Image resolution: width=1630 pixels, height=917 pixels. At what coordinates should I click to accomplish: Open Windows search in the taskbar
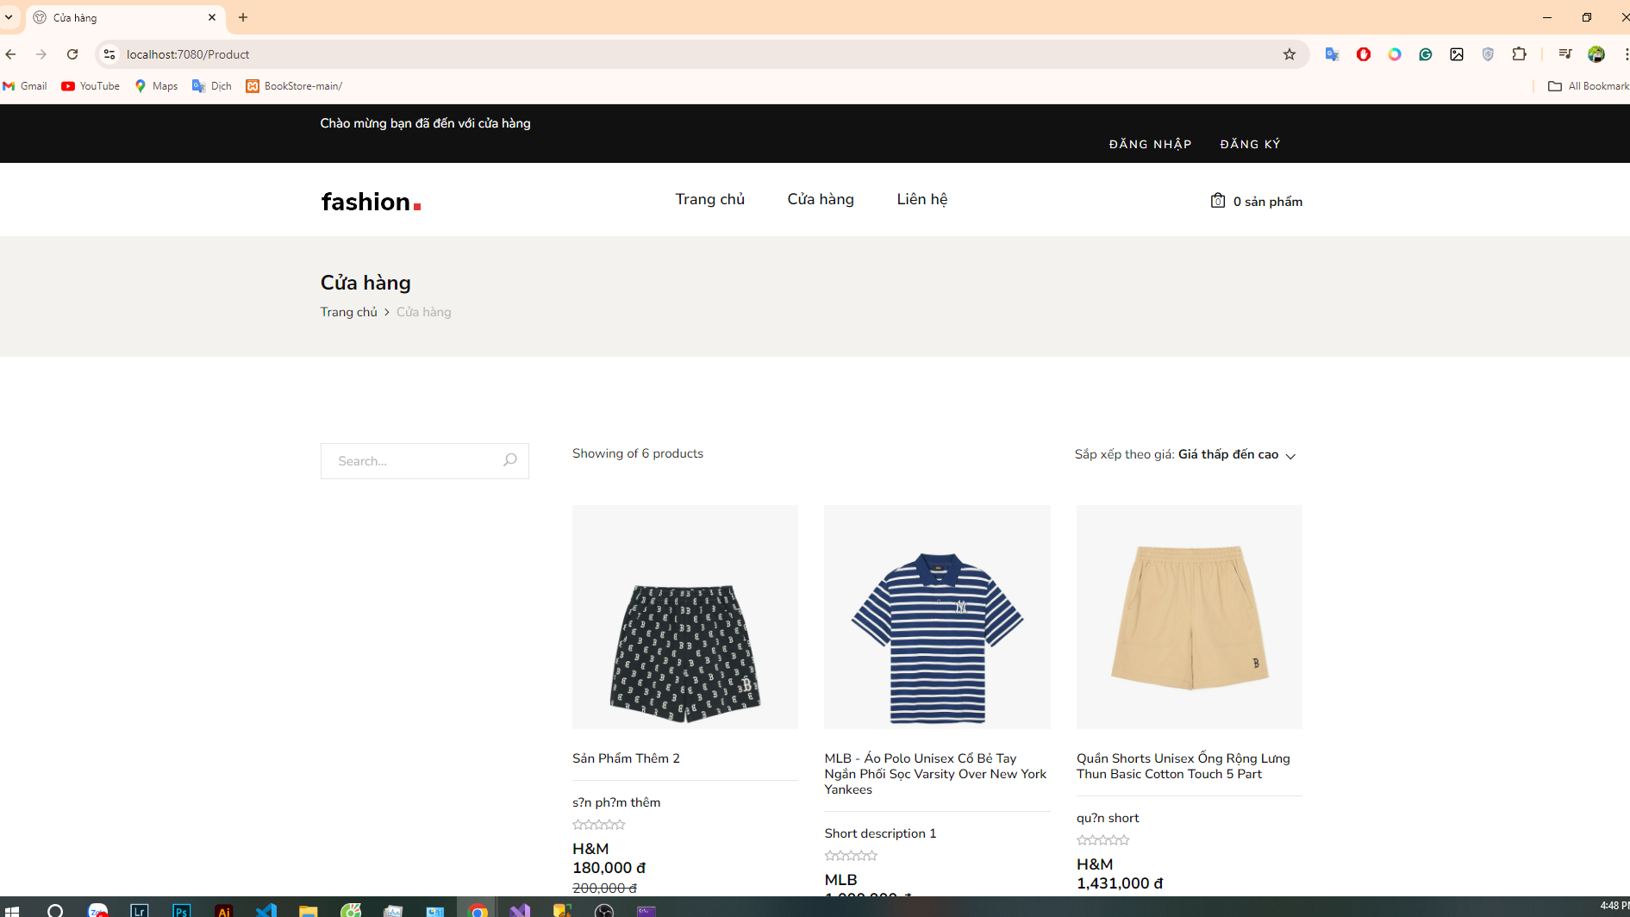(x=55, y=910)
